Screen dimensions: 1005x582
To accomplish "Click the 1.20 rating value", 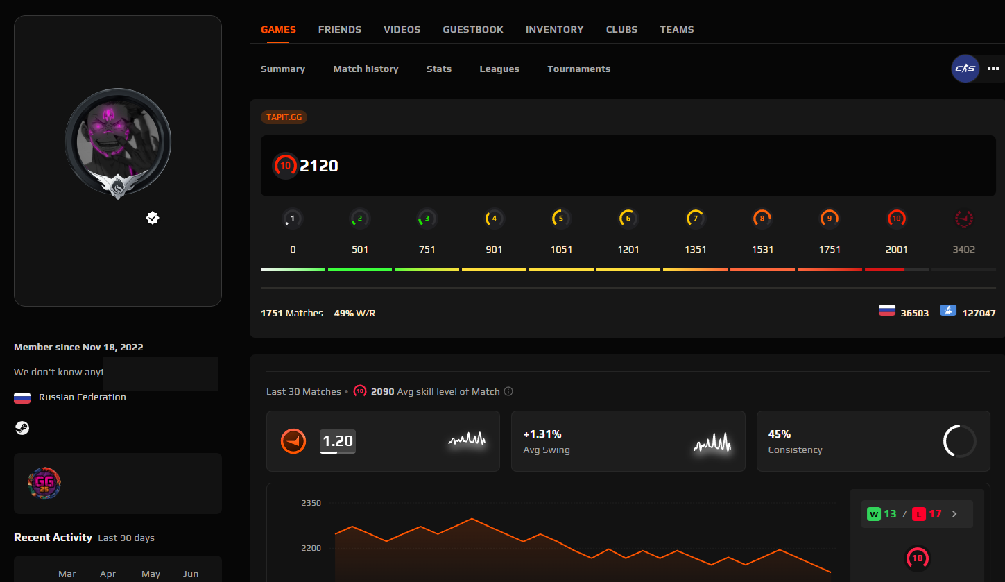I will [338, 441].
